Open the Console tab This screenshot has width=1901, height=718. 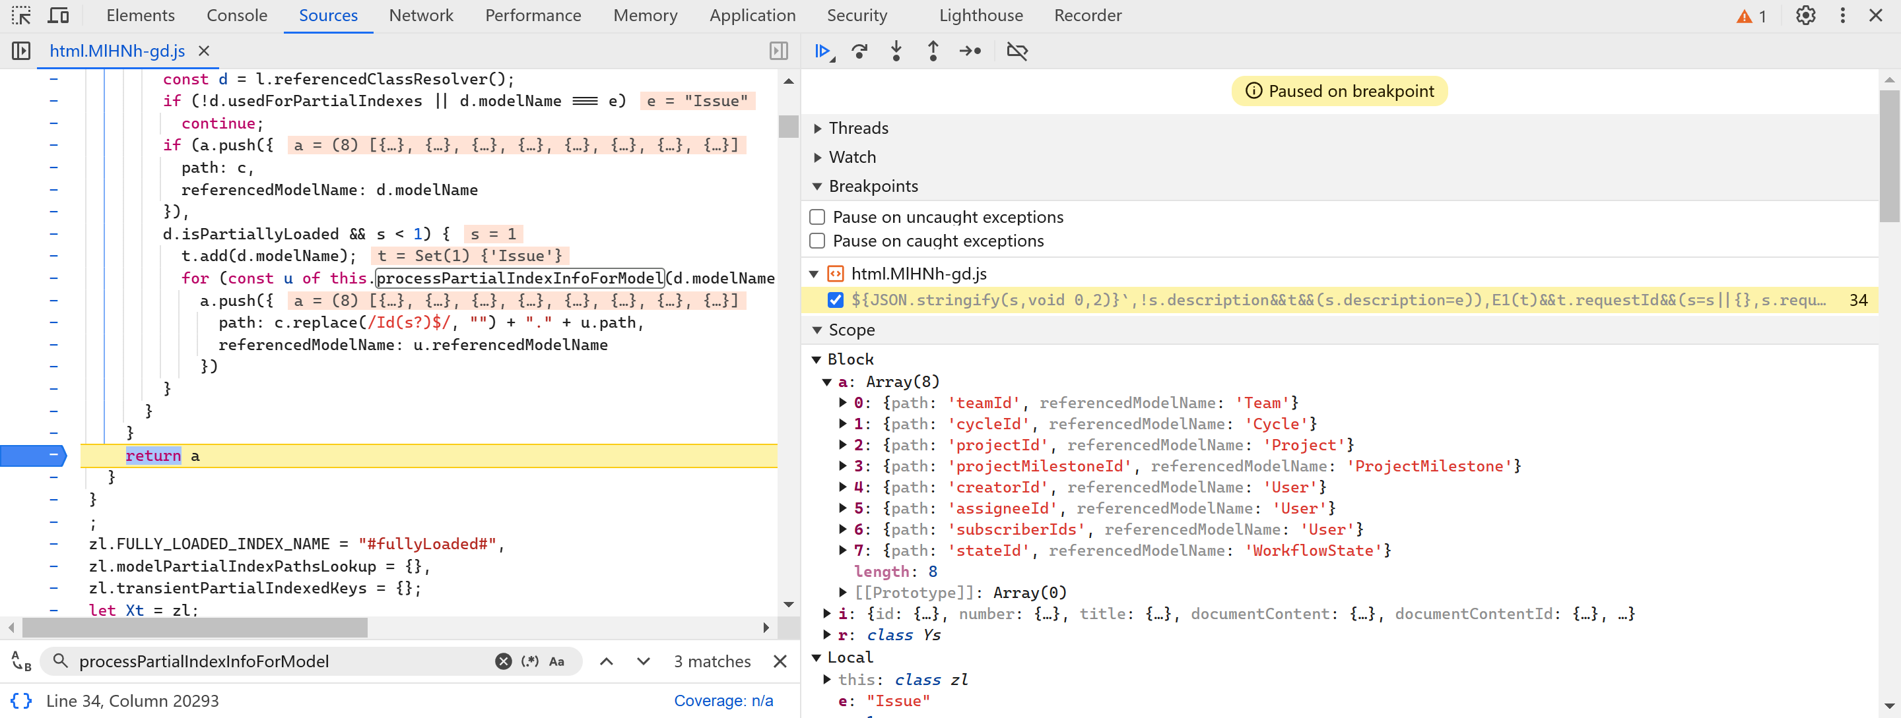pyautogui.click(x=236, y=15)
